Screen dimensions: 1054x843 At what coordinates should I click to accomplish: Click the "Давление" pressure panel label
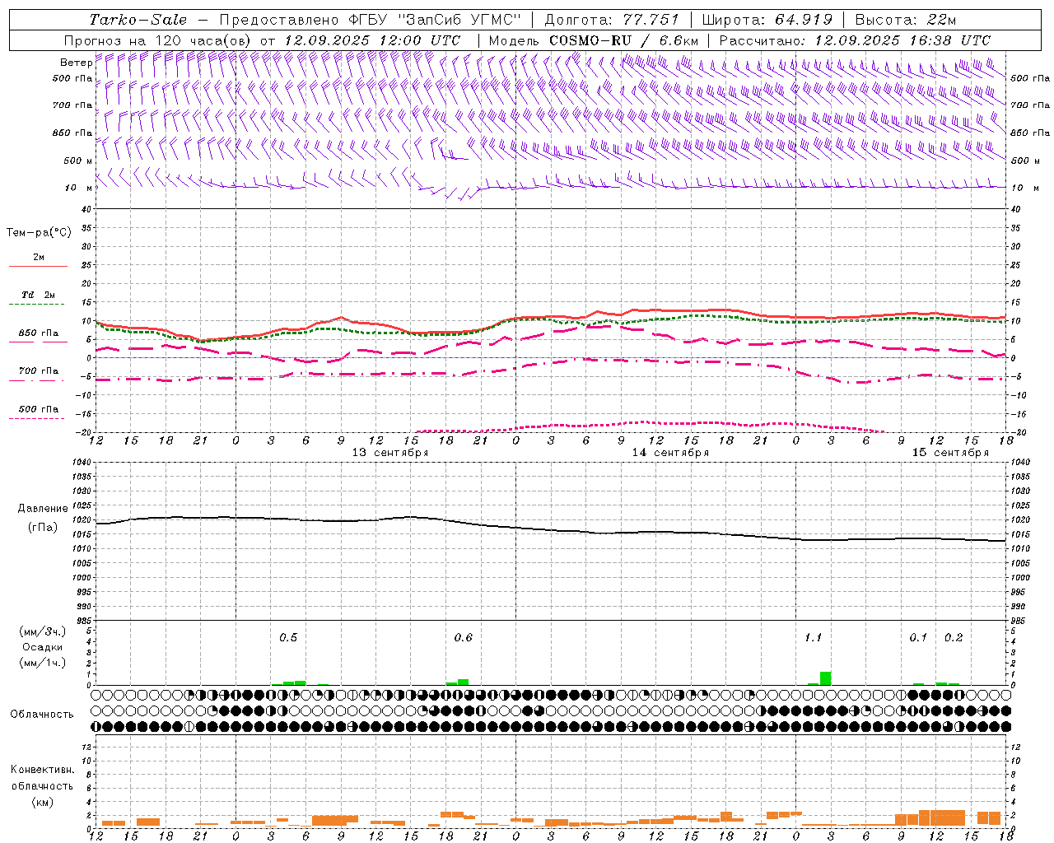point(43,509)
